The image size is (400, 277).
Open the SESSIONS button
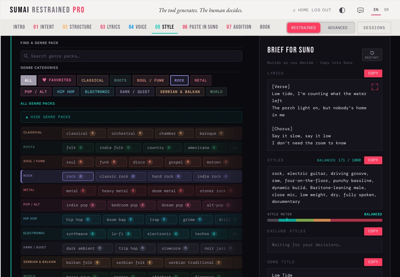tap(374, 28)
